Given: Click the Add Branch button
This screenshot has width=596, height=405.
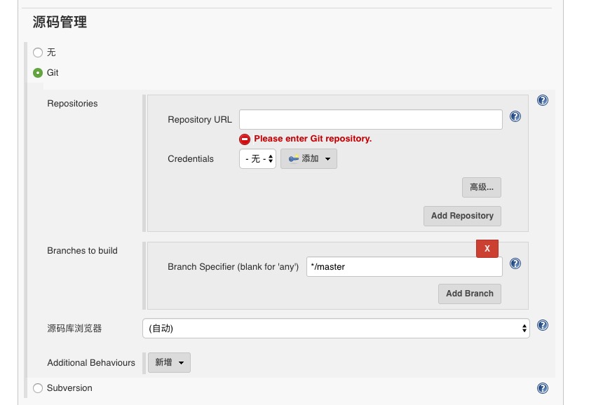Looking at the screenshot, I should click(x=469, y=294).
